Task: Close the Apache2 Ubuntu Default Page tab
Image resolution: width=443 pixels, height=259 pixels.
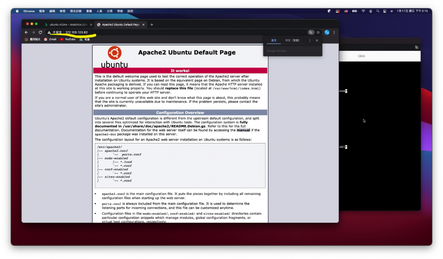Action: (x=143, y=25)
